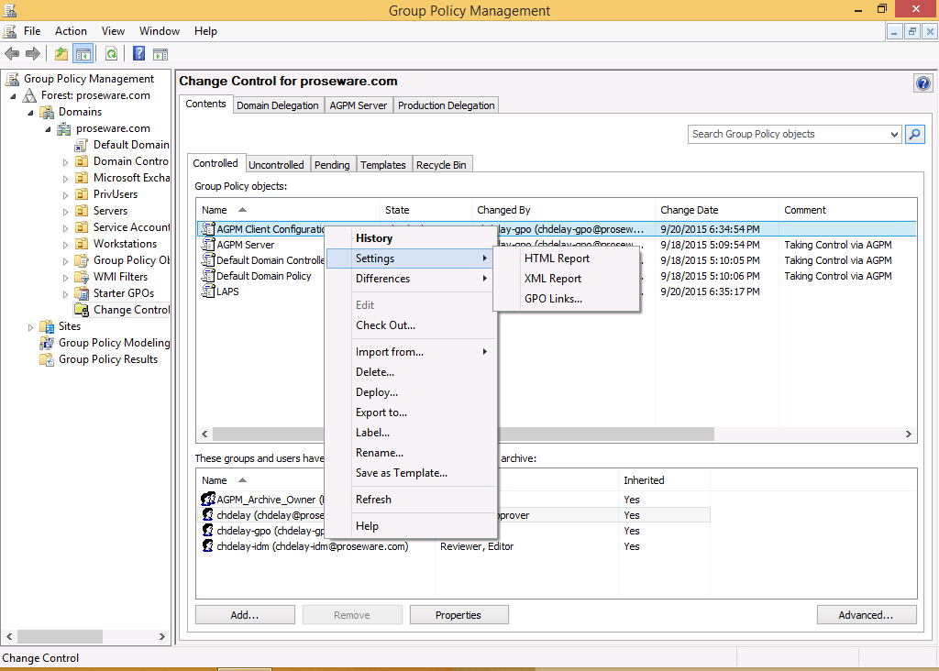Click the search magnifier button
939x671 pixels.
click(914, 134)
